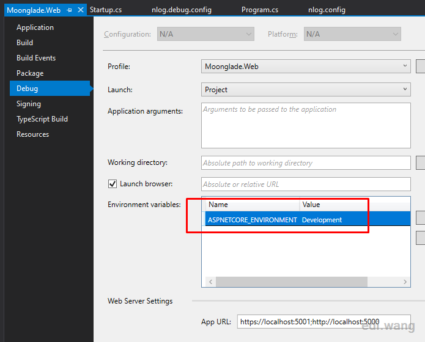Select the Debug settings page
The width and height of the screenshot is (425, 342).
[50, 89]
